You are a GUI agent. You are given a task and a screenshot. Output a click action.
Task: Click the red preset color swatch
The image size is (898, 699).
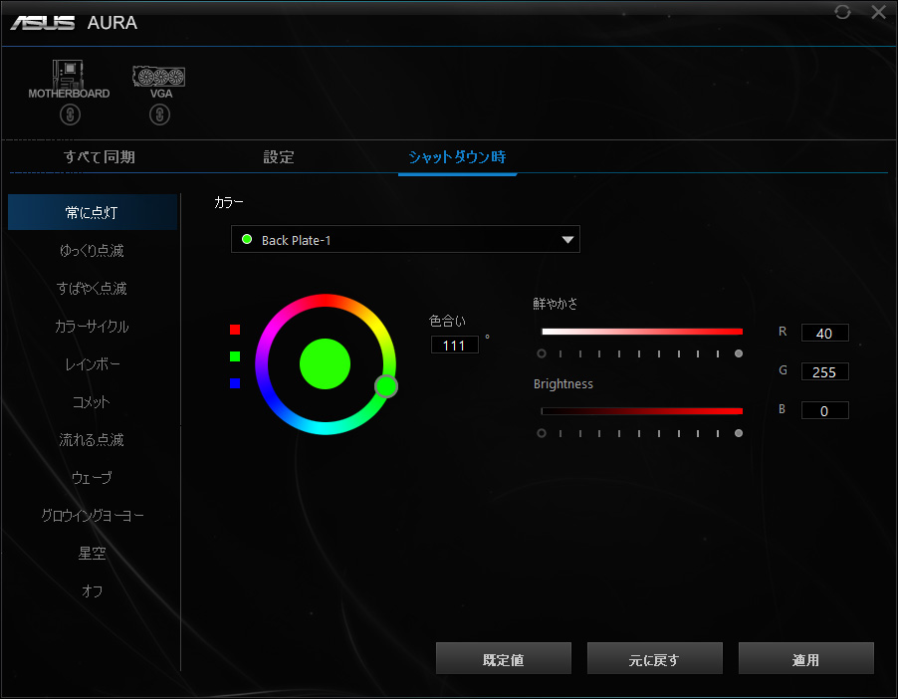(235, 330)
